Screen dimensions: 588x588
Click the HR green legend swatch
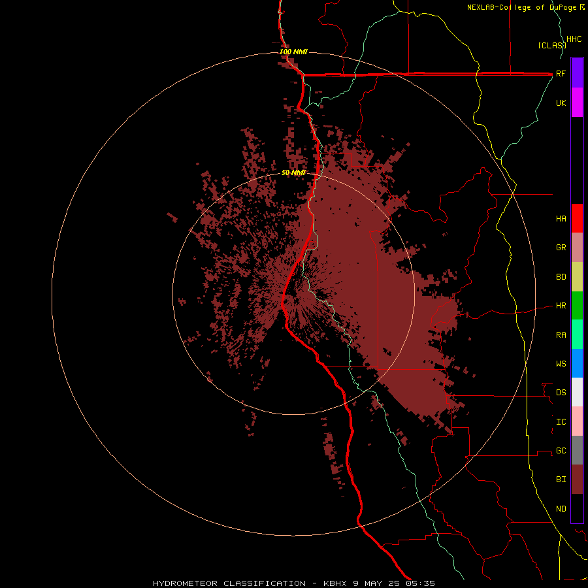577,306
